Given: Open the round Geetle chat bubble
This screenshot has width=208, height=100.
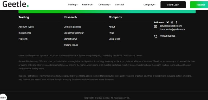Looking at the screenshot, I should point(3,97).
